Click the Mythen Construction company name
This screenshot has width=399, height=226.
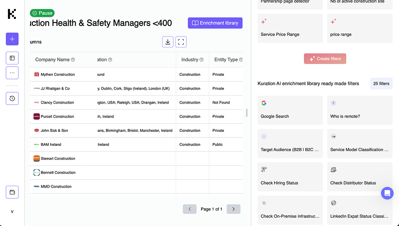pos(58,75)
